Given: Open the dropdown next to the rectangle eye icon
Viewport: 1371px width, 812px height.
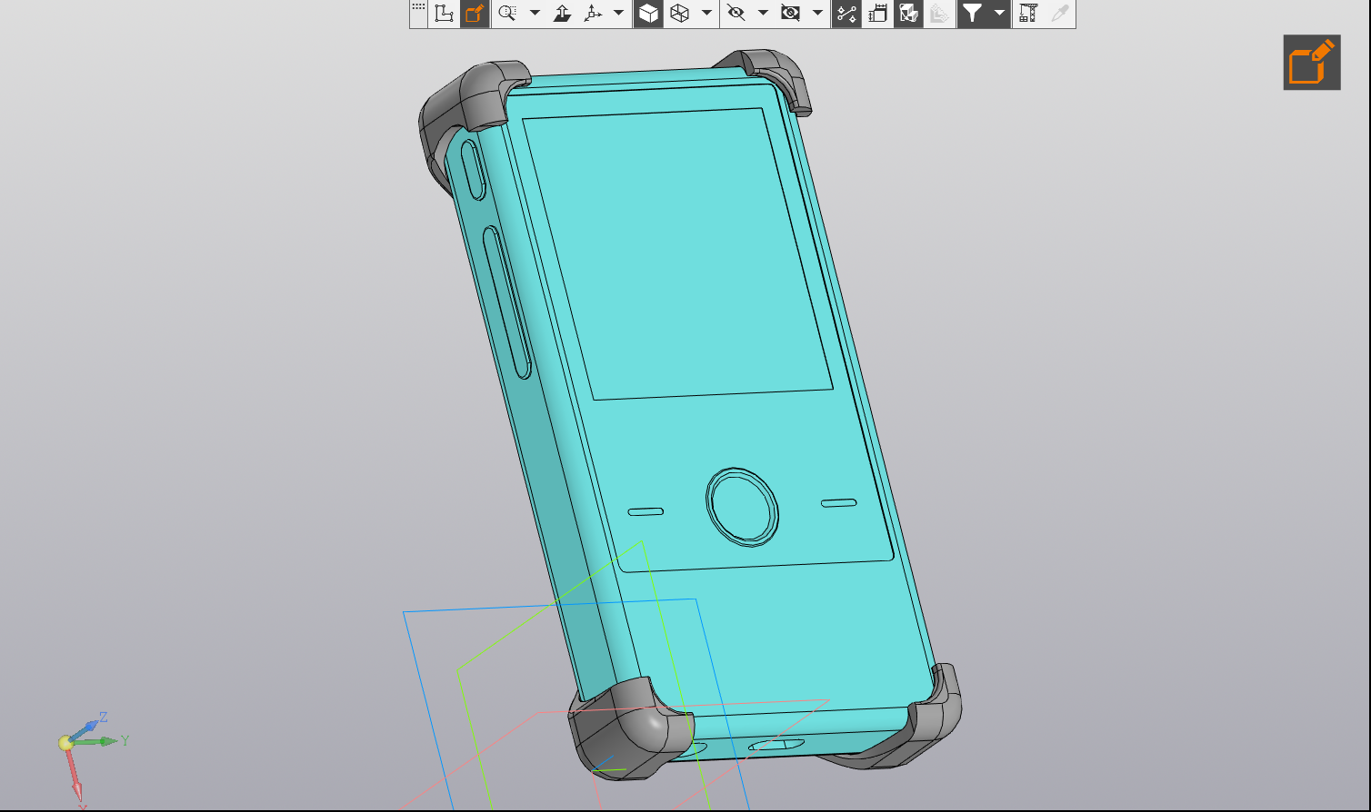Looking at the screenshot, I should tap(817, 14).
